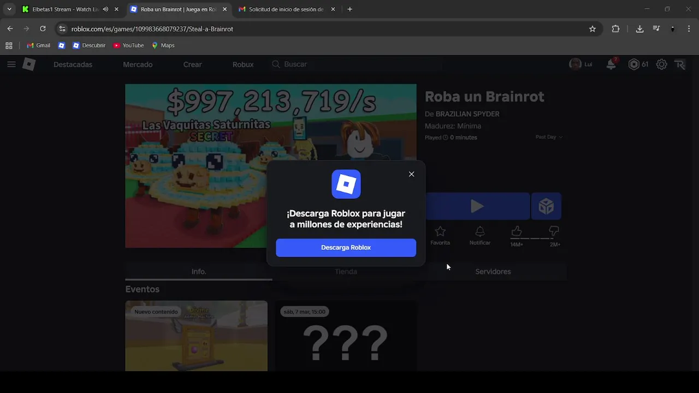Screen dimensions: 699x393
Task: Switch to the Info. tab
Action: (x=199, y=271)
